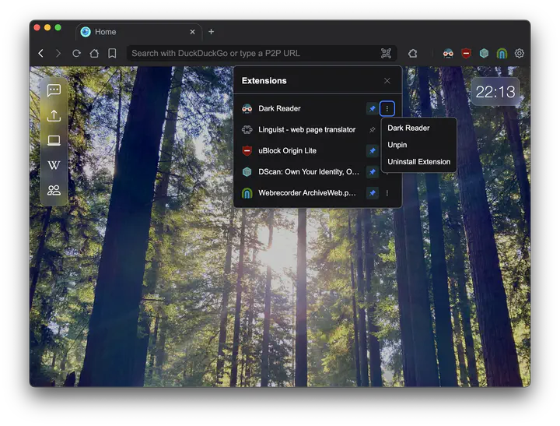This screenshot has height=426, width=560.
Task: Open browser settings gear icon
Action: click(x=520, y=53)
